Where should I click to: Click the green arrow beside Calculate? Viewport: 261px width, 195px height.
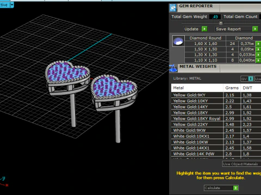pos(235,188)
